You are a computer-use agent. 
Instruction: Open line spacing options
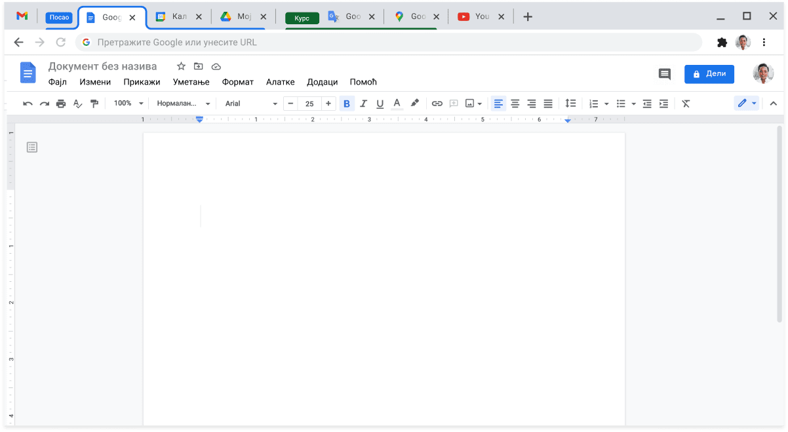[x=571, y=104]
